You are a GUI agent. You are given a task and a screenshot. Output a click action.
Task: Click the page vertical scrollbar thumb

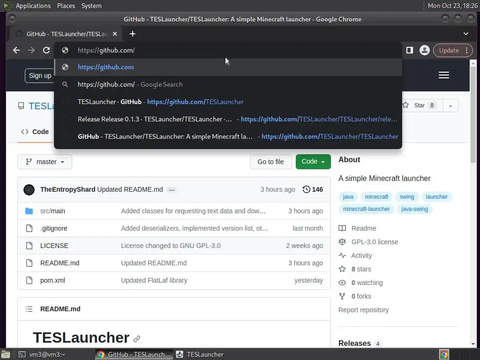pyautogui.click(x=473, y=115)
